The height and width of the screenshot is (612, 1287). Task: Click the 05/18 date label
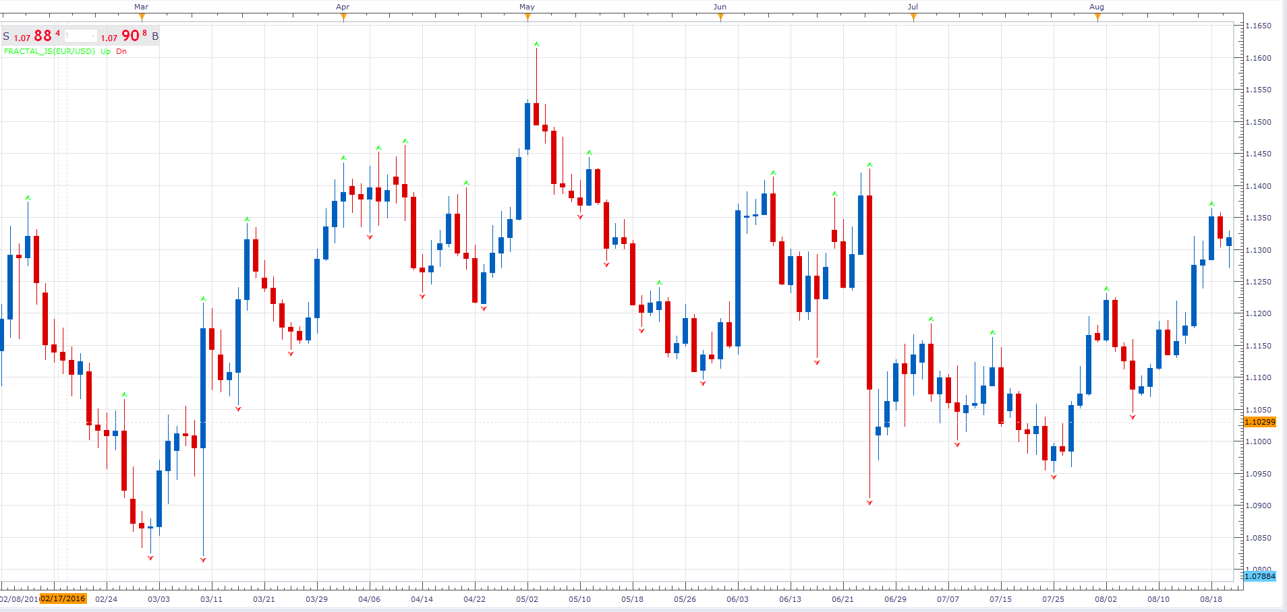[632, 599]
